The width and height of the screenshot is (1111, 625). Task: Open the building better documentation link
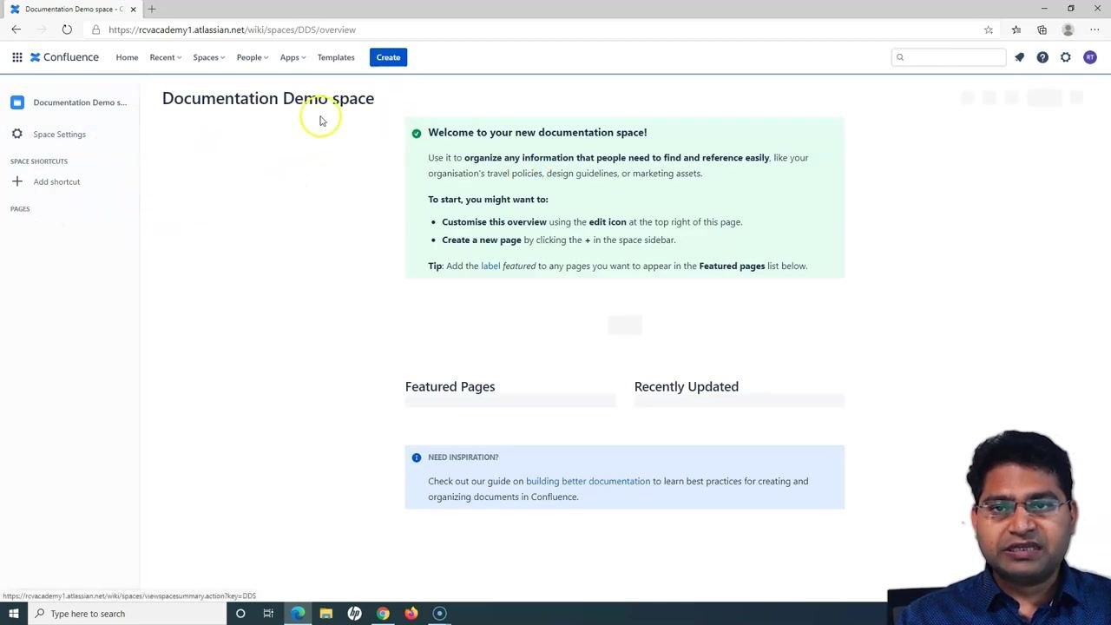(x=588, y=481)
